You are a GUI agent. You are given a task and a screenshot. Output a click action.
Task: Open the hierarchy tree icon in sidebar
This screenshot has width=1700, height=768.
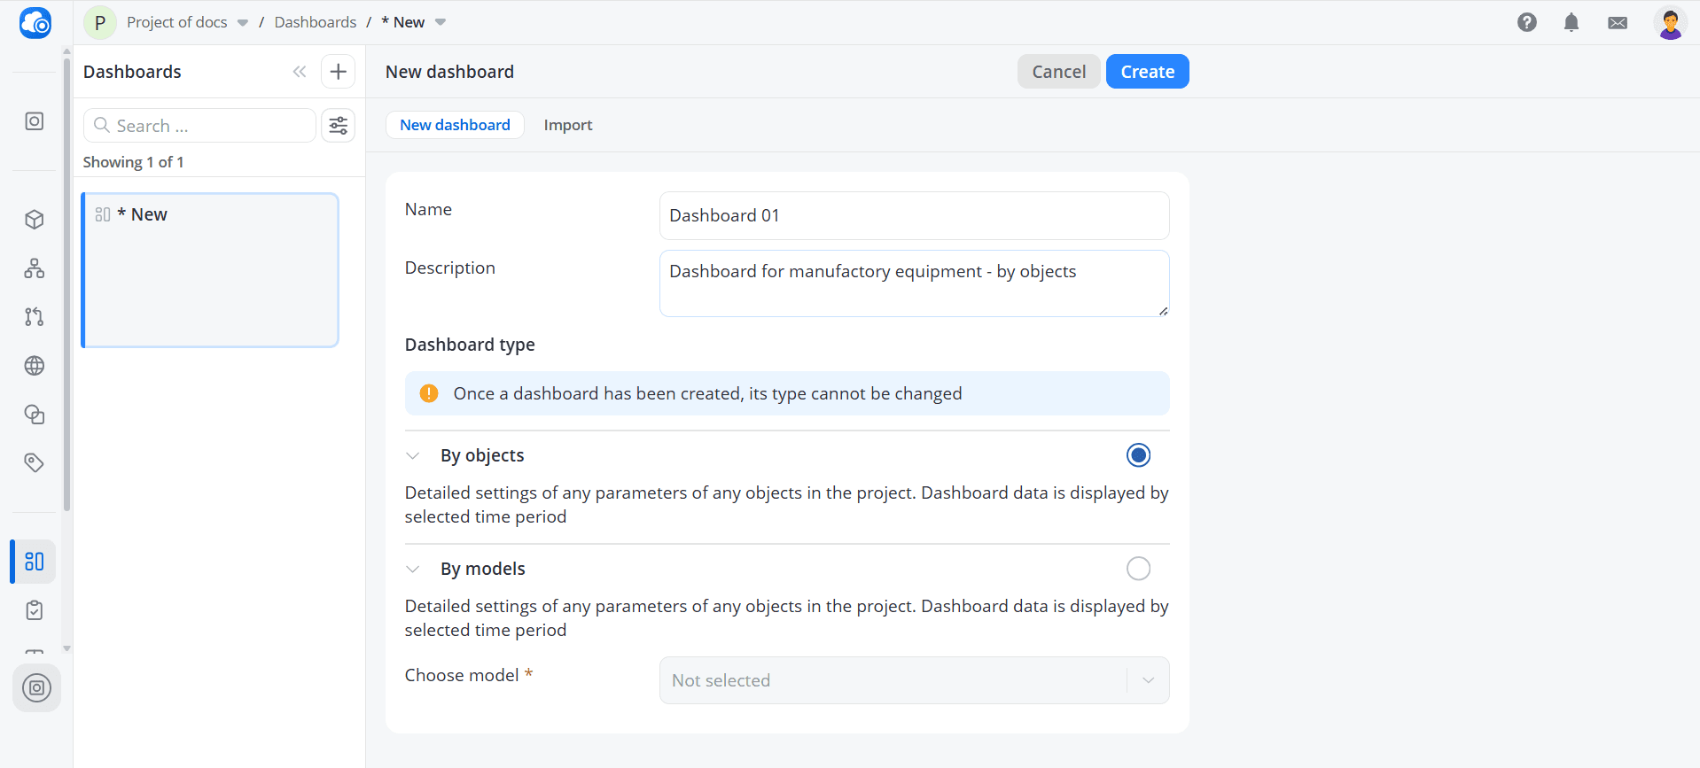pos(35,268)
